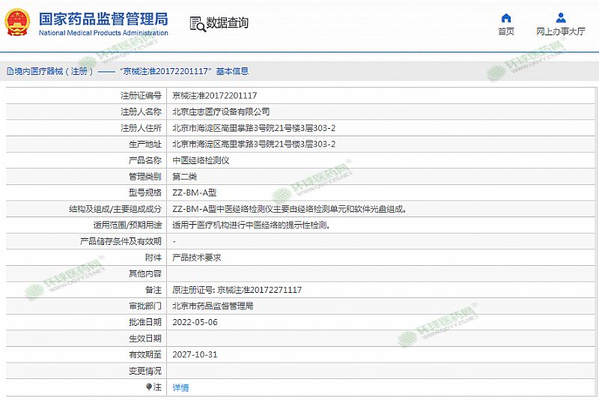The height and width of the screenshot is (400, 599).
Task: Open the 网上办事大厅 text link
Action: (561, 31)
